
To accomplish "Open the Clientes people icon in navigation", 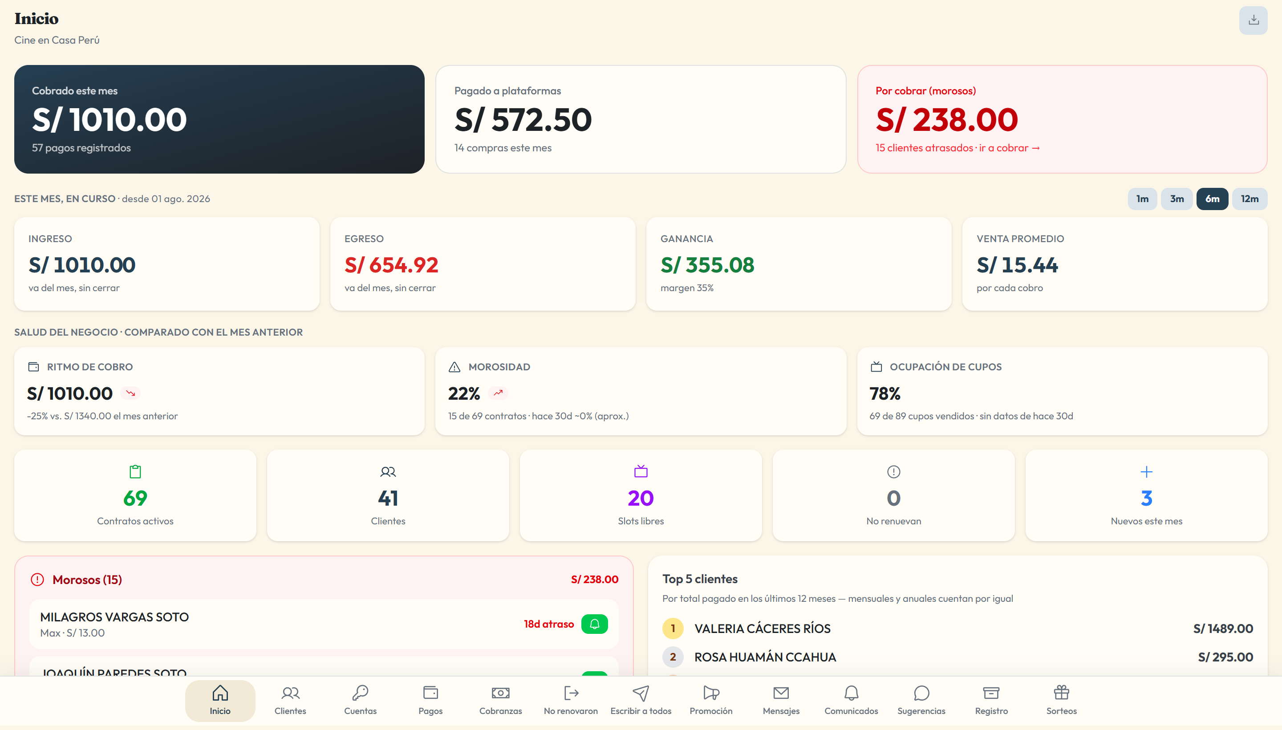I will (x=290, y=693).
